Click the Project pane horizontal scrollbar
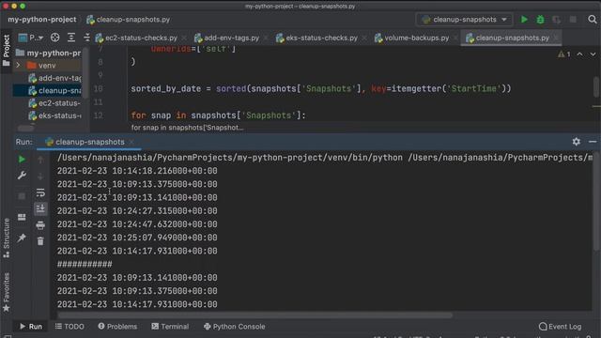Screen dimensions: 601x338 click(x=25, y=128)
